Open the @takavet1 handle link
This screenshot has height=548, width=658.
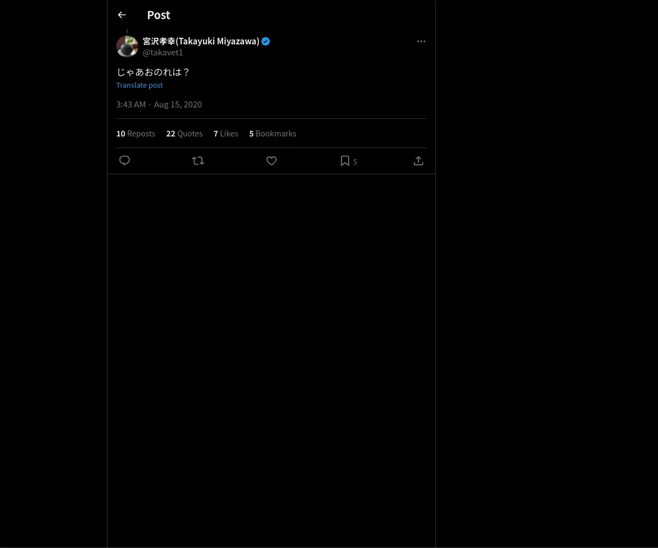pyautogui.click(x=163, y=53)
